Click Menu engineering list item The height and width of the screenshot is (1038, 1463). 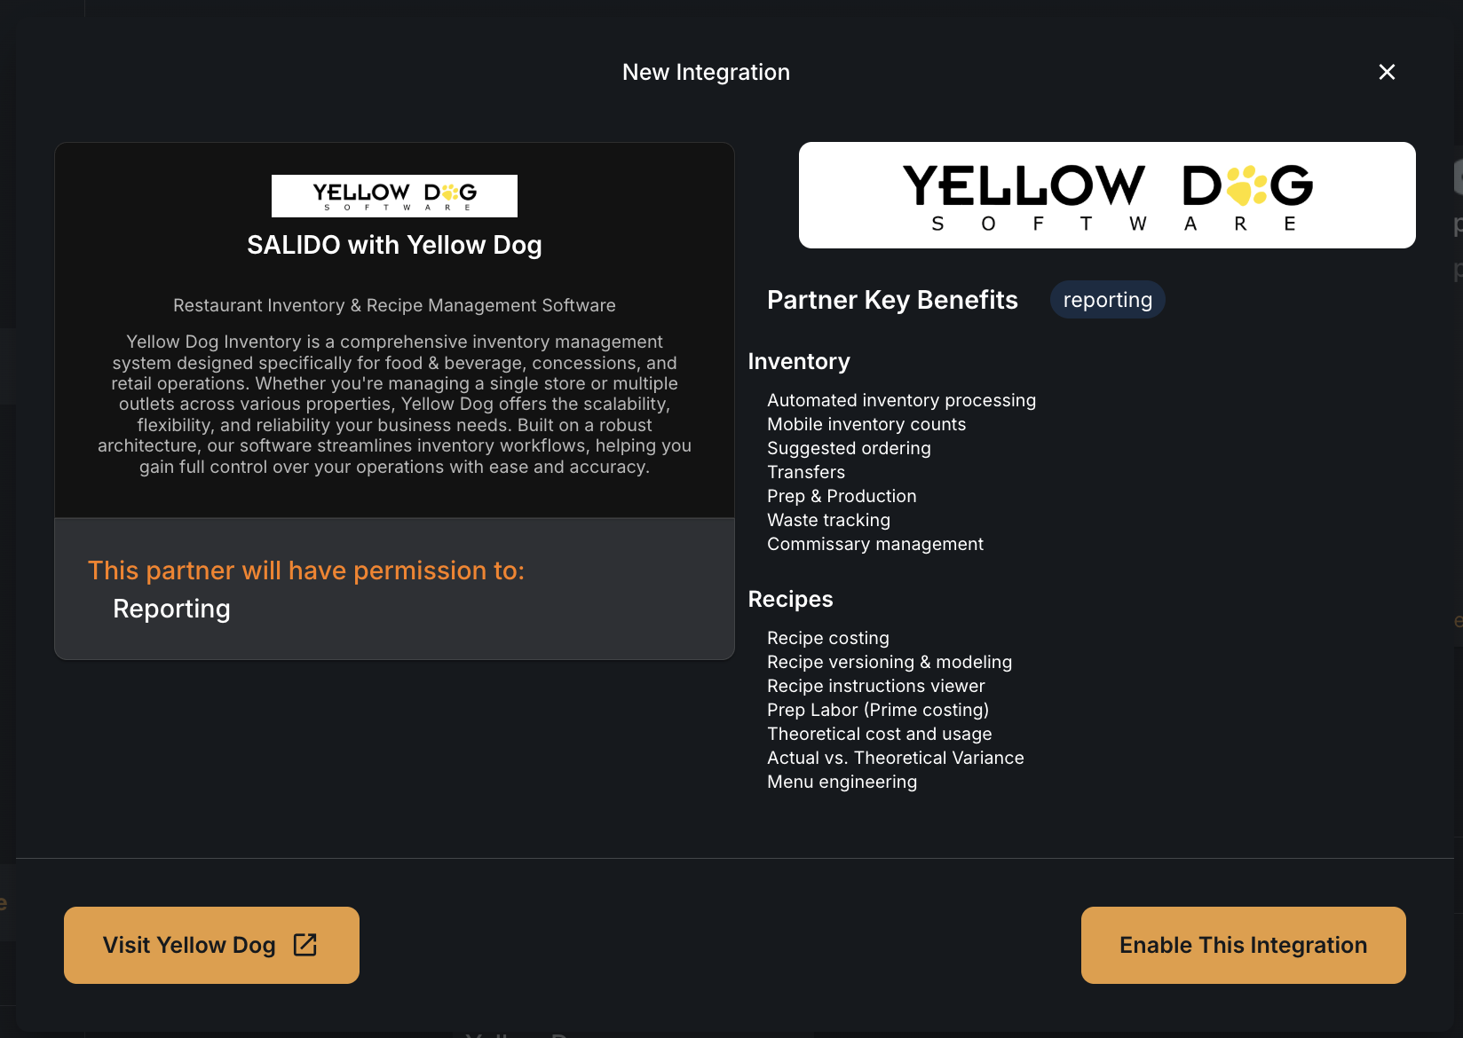pos(842,782)
